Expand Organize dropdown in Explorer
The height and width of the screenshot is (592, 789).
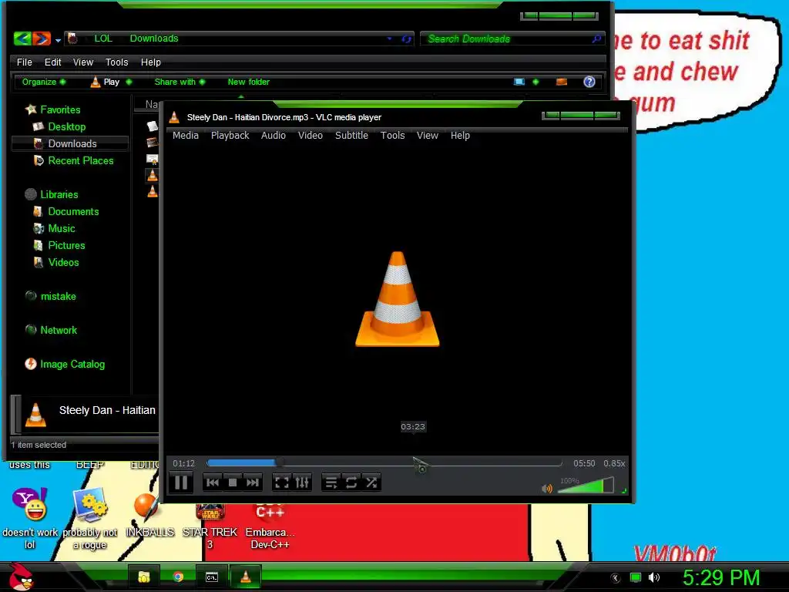(43, 82)
